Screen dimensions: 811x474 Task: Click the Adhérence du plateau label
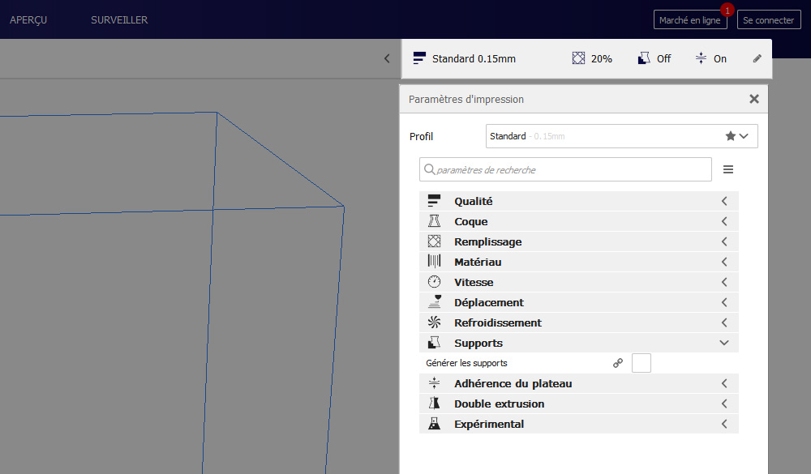click(513, 383)
